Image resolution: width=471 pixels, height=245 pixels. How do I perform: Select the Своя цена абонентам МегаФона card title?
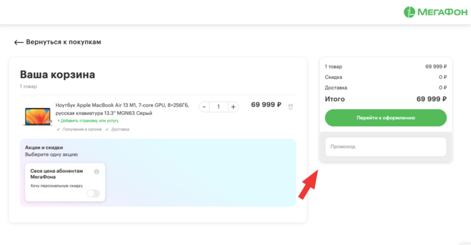point(57,174)
